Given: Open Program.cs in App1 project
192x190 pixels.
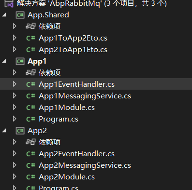Looking at the screenshot, I should pyautogui.click(x=59, y=119).
